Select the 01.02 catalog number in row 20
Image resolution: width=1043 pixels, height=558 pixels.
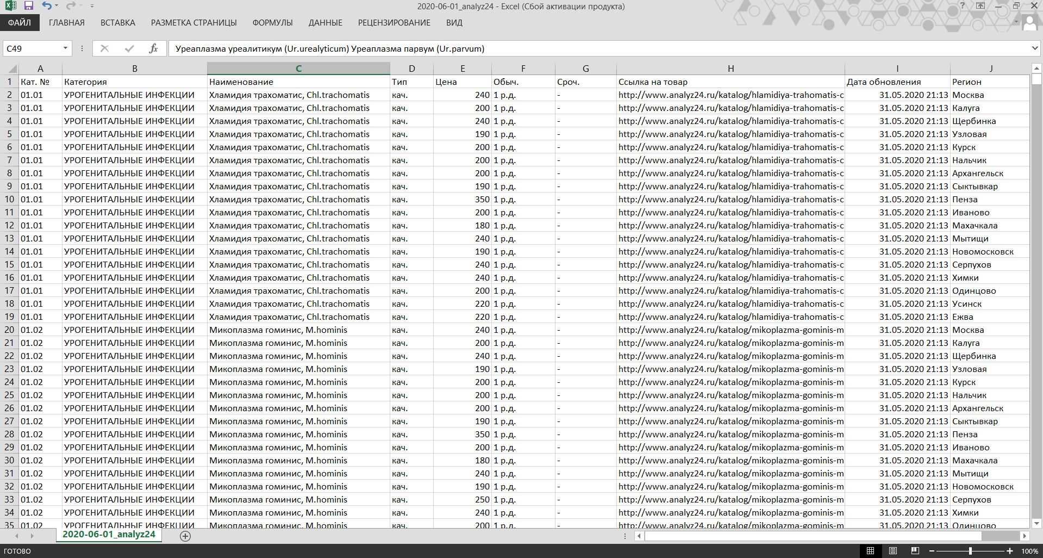click(40, 330)
